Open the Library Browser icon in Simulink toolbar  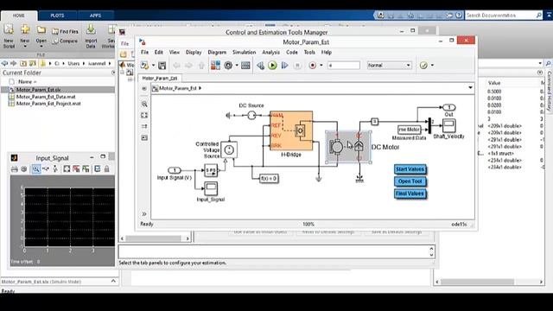click(x=215, y=66)
